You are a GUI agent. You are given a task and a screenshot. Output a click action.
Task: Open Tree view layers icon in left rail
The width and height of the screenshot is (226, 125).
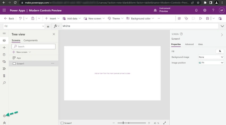point(4,40)
